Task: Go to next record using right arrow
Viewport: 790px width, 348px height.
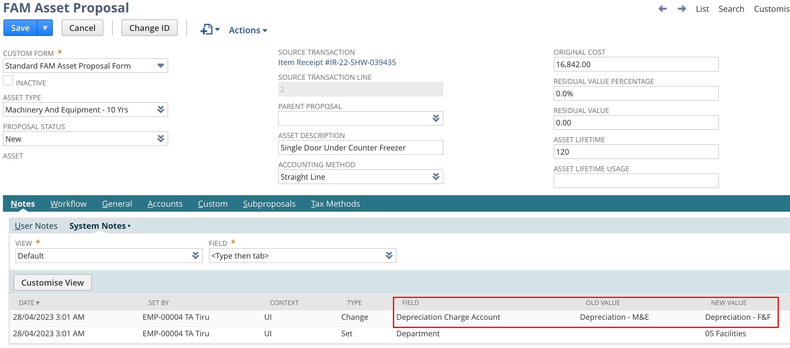Action: click(x=681, y=9)
